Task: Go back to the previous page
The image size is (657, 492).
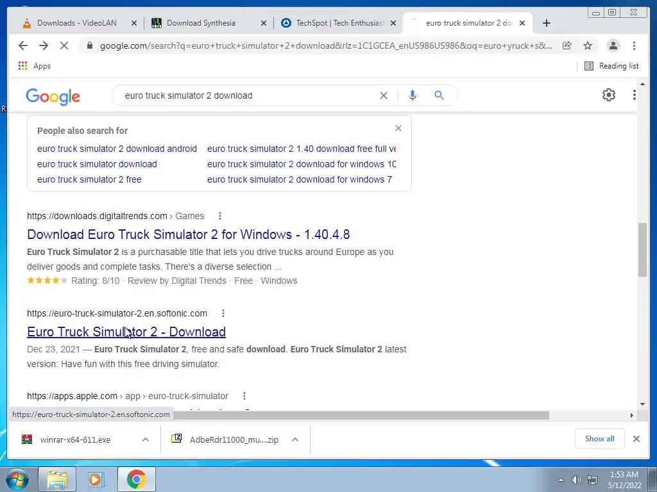Action: pos(23,45)
